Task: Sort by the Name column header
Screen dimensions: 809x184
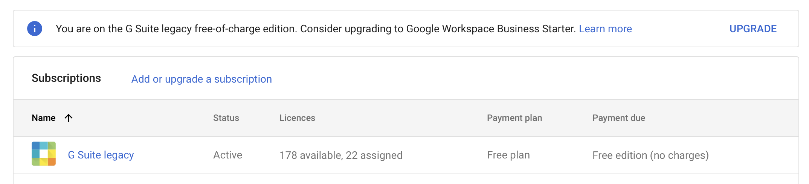Action: [44, 118]
